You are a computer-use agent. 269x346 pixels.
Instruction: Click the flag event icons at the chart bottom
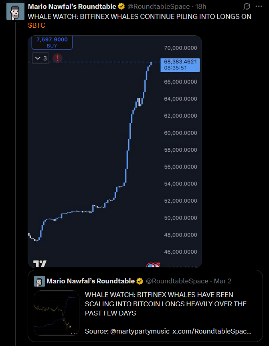[x=153, y=265]
